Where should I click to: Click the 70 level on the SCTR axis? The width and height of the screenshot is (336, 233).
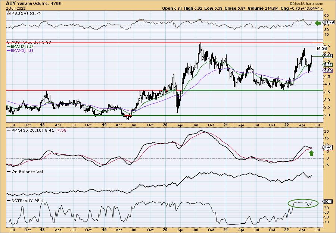[327, 208]
